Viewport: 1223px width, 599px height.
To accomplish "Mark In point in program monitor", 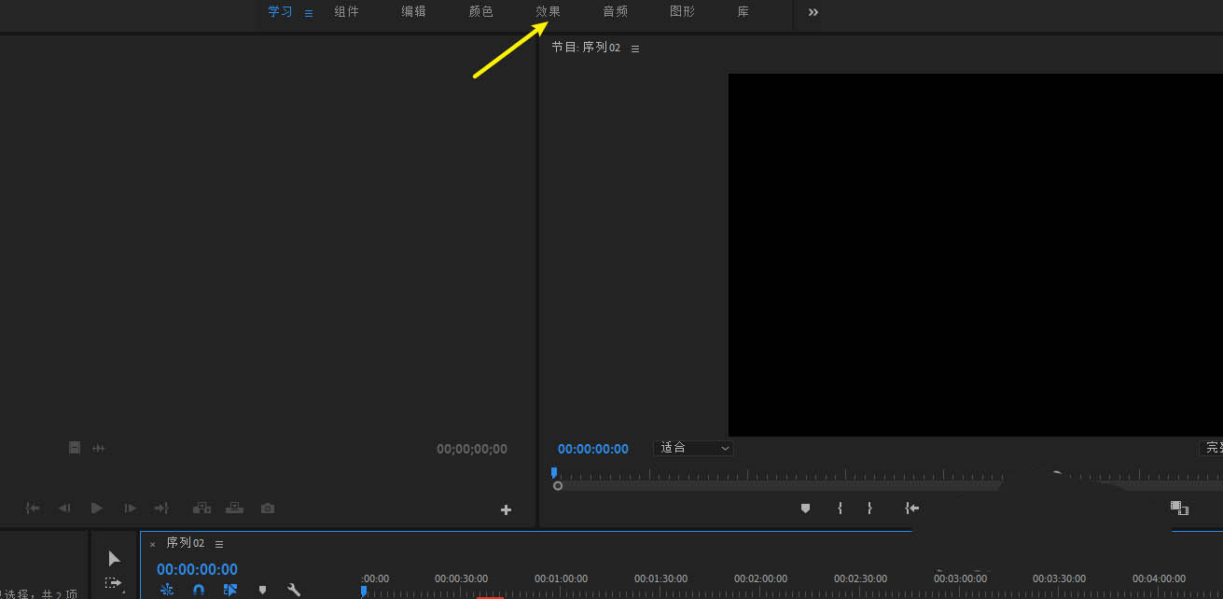I will click(840, 508).
